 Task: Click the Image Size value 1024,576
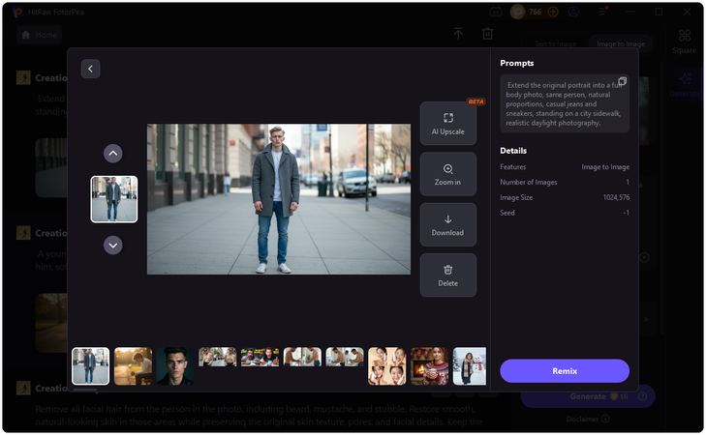click(616, 197)
